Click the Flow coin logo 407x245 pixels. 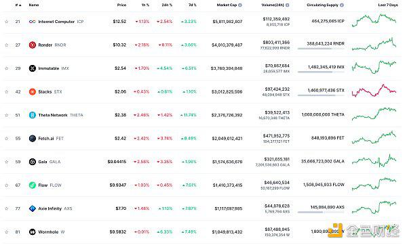[x=33, y=185]
